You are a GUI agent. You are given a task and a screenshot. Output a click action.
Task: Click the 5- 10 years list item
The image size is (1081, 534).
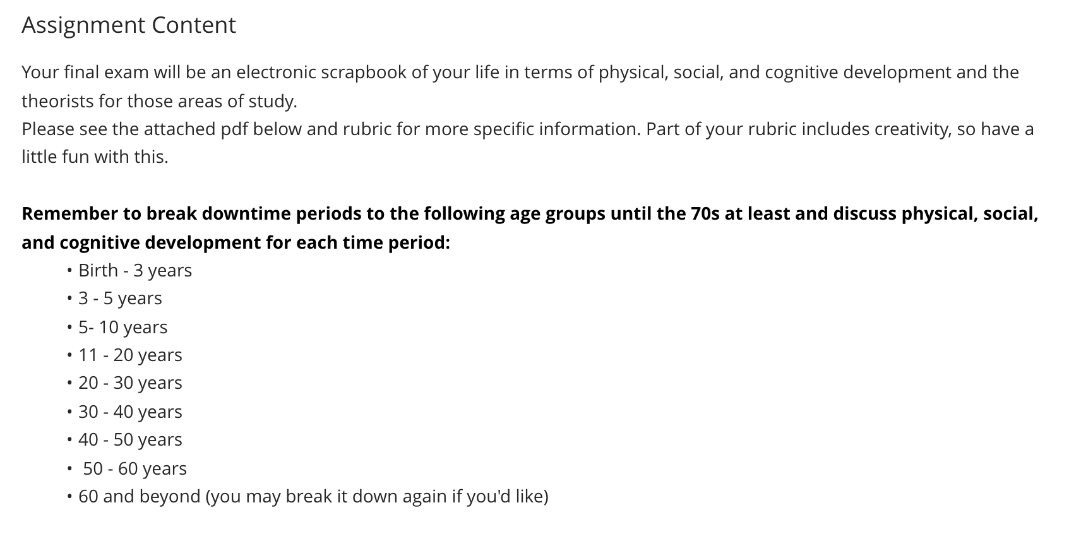(x=123, y=327)
